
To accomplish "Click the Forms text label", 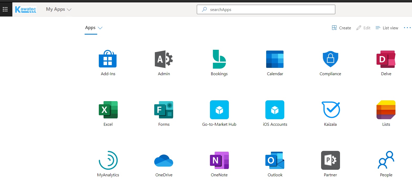I will click(x=164, y=124).
